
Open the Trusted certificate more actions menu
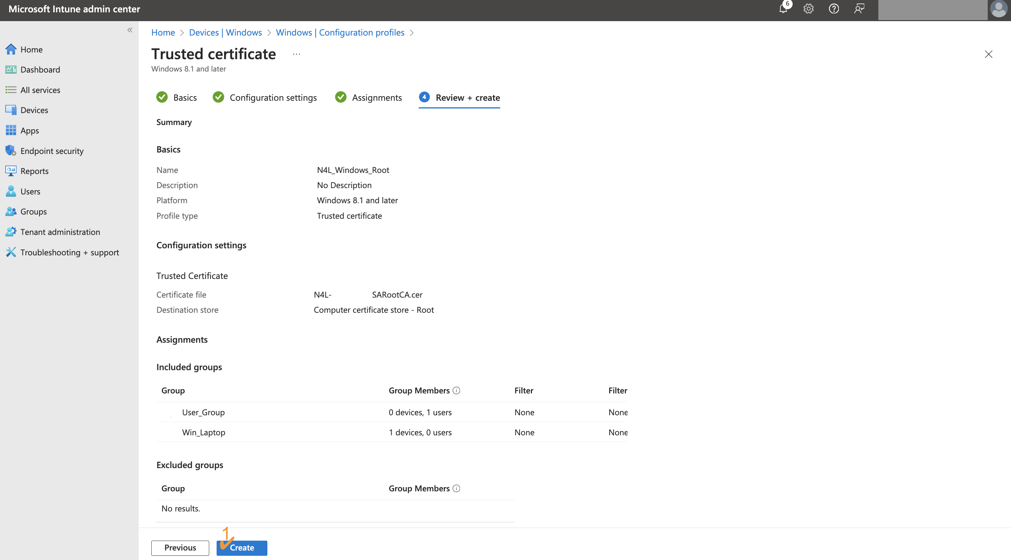(x=296, y=54)
